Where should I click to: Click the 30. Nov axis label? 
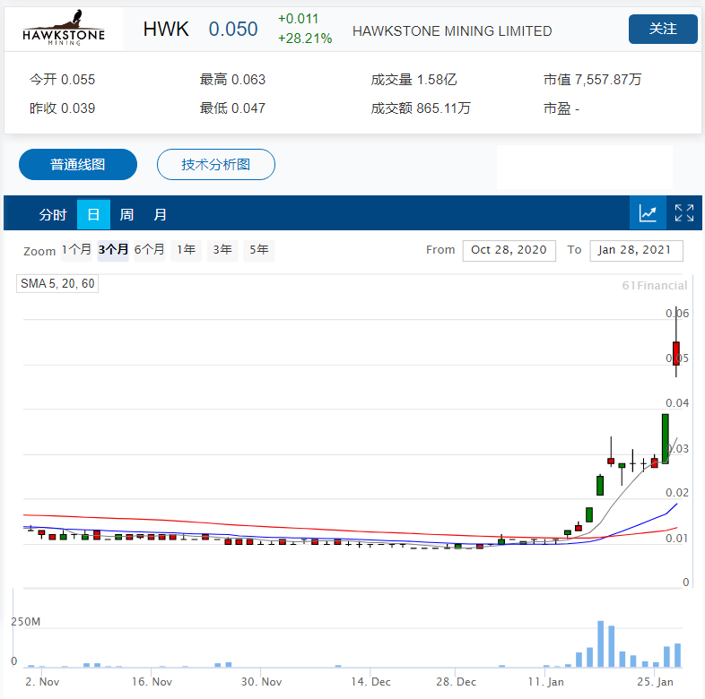click(261, 682)
